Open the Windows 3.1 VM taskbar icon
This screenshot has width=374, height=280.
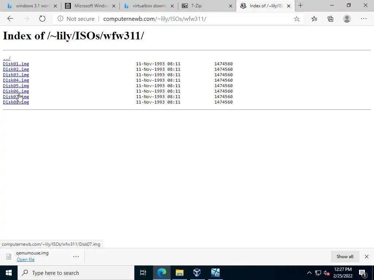215,273
